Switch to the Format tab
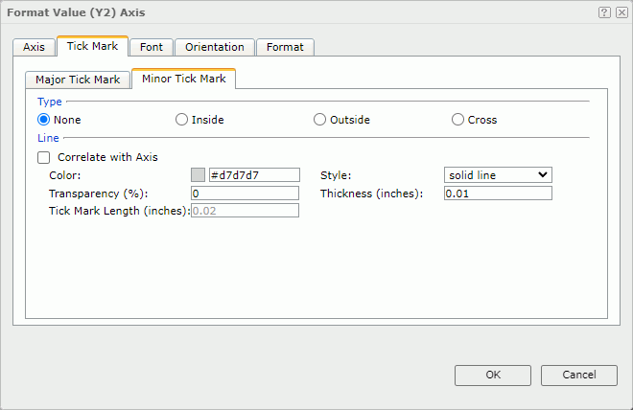Viewport: 633px width, 410px height. point(285,47)
